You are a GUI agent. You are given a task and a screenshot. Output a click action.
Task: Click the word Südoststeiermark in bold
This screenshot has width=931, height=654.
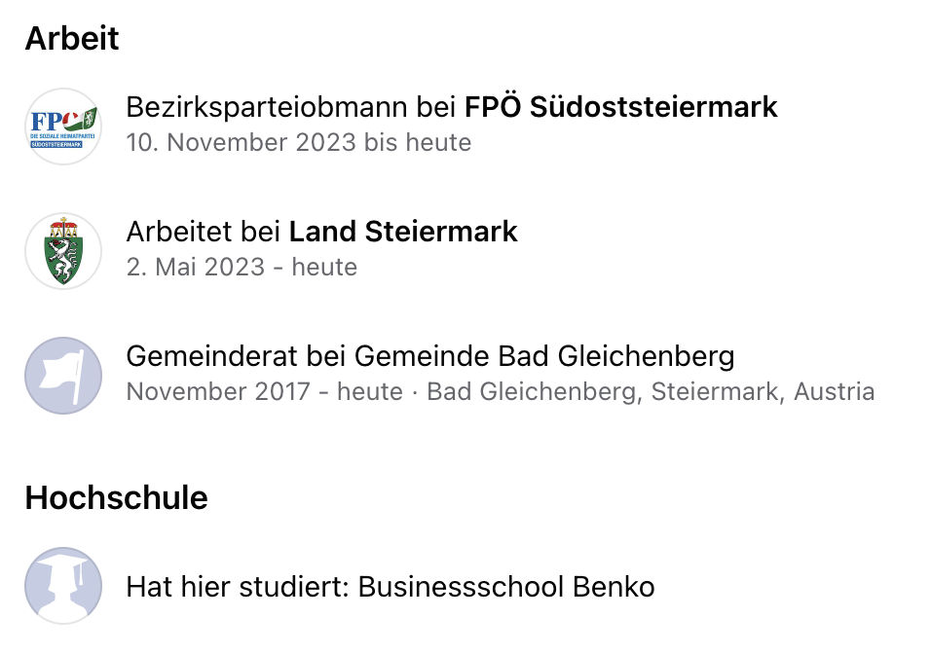coord(653,107)
